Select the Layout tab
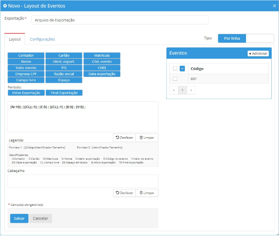This screenshot has width=279, height=236. tap(15, 39)
